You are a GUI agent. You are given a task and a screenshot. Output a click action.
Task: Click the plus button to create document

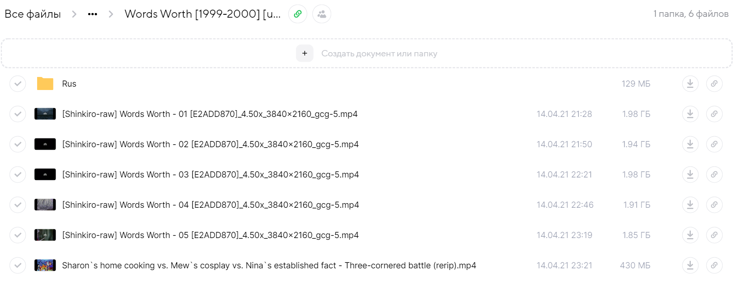(305, 53)
